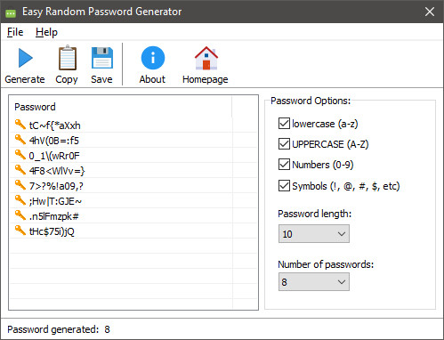Click key icon next to 7>?%!a09,?
444x340 pixels.
[x=20, y=185]
